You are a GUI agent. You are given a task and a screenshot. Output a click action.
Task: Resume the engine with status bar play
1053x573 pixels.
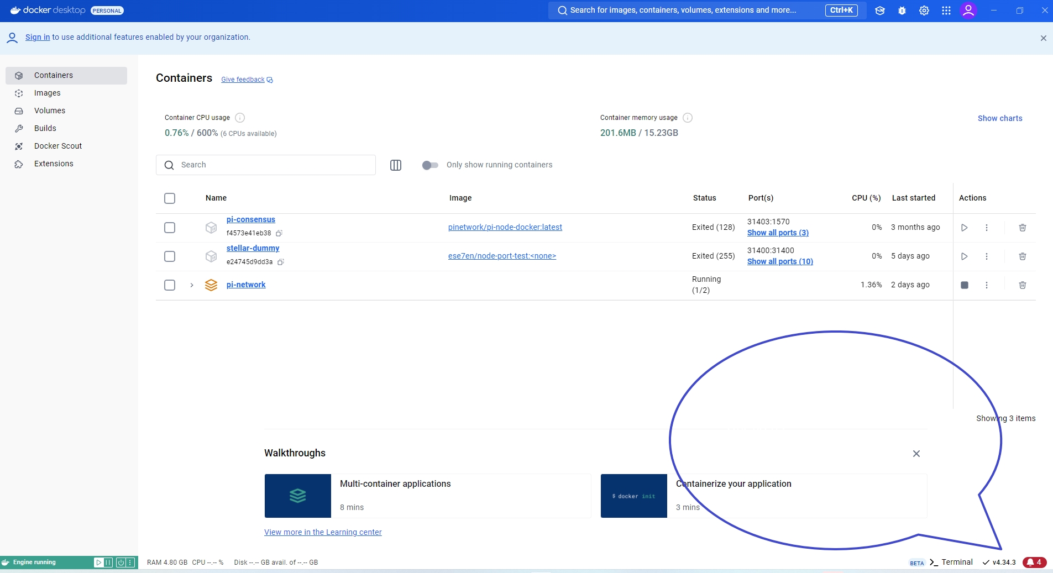pos(98,563)
